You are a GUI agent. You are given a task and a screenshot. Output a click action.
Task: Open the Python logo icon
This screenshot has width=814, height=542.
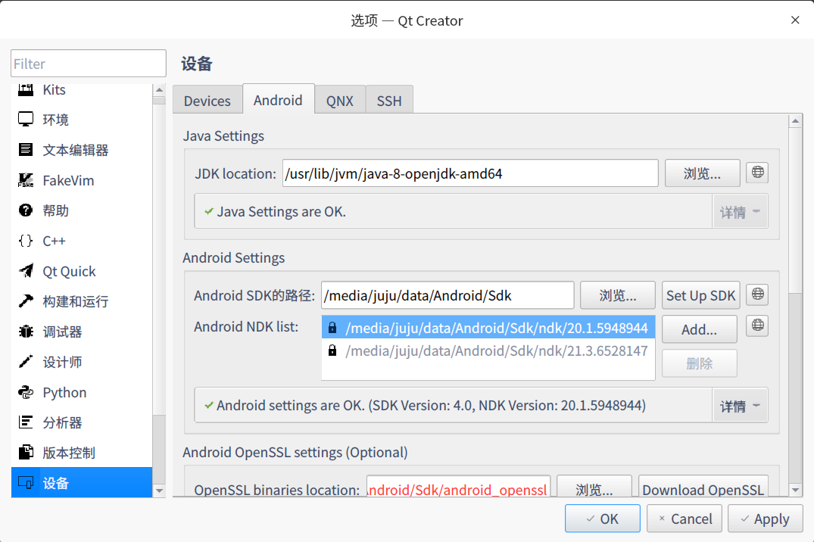[26, 392]
